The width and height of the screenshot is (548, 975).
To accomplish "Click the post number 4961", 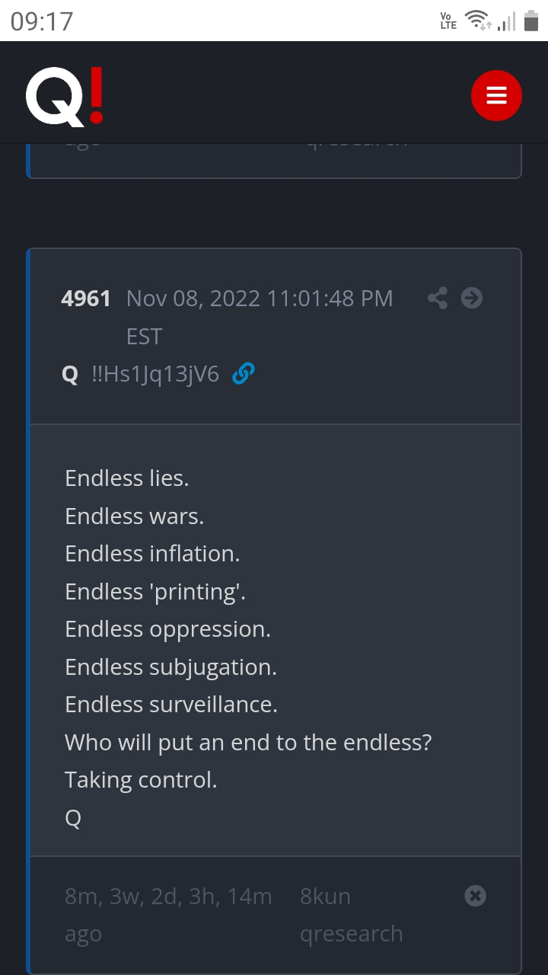I will coord(86,298).
